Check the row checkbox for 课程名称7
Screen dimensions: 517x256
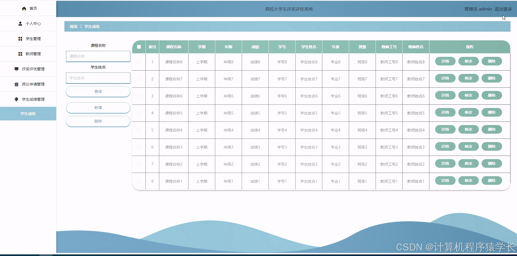pyautogui.click(x=139, y=79)
